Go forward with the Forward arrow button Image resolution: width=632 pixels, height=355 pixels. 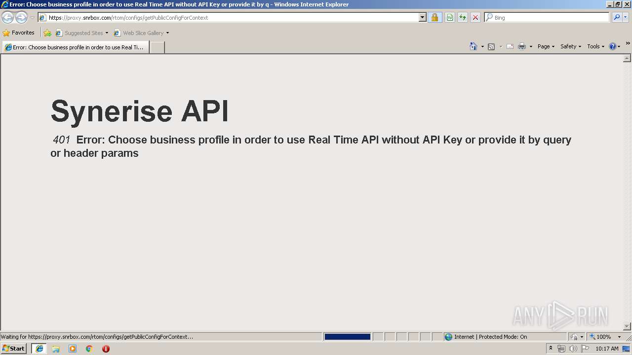[21, 18]
